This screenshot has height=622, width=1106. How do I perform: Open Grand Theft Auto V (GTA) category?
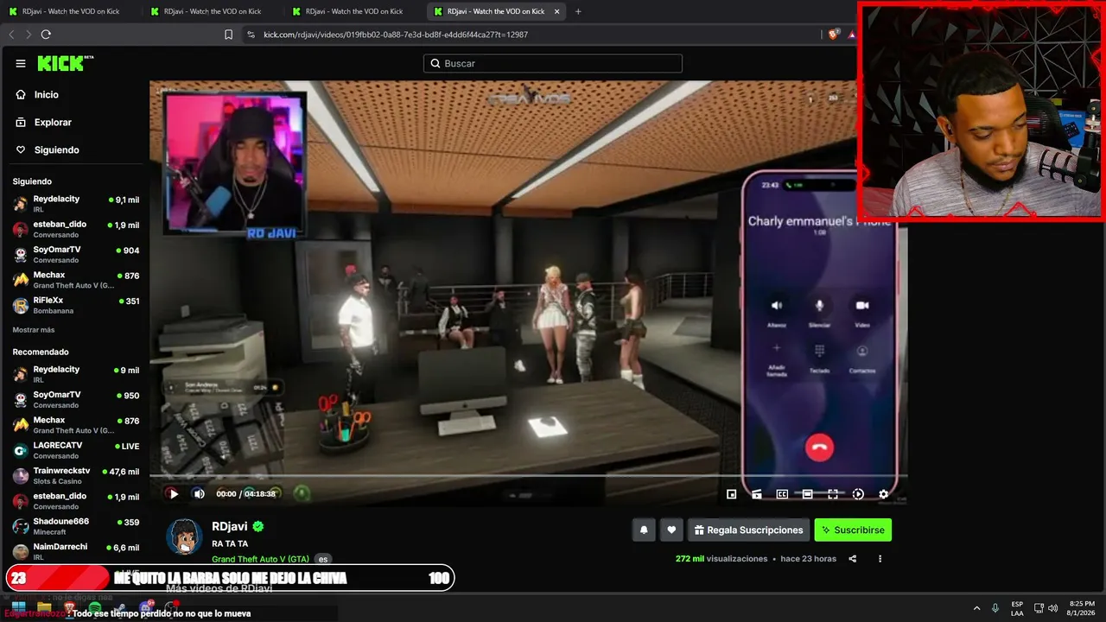tap(260, 559)
